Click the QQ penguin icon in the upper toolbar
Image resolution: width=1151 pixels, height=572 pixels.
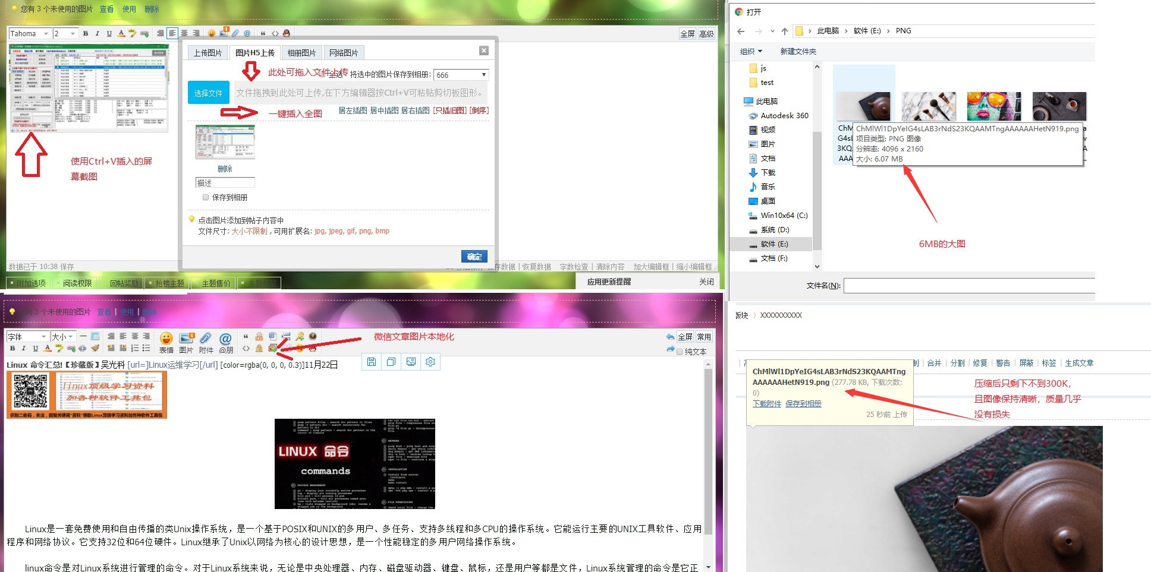[287, 33]
